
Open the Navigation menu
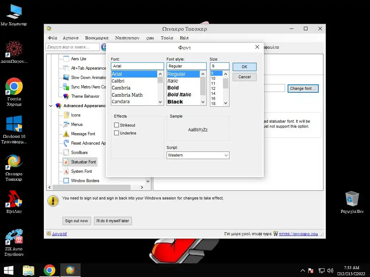(x=127, y=38)
